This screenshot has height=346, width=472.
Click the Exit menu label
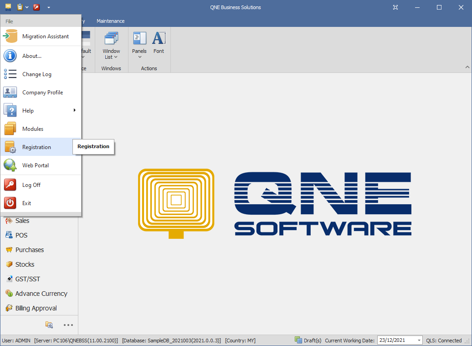26,203
